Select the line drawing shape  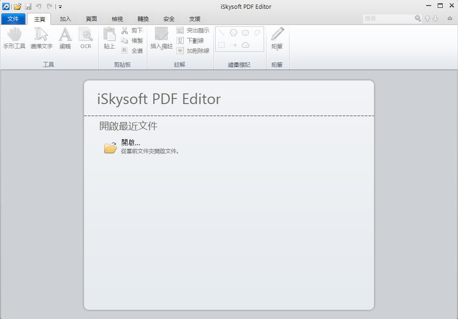point(222,33)
